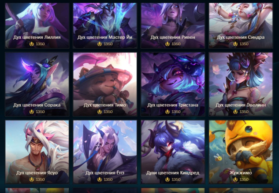Open the Дух цветения Лиллия skin card

[37, 25]
